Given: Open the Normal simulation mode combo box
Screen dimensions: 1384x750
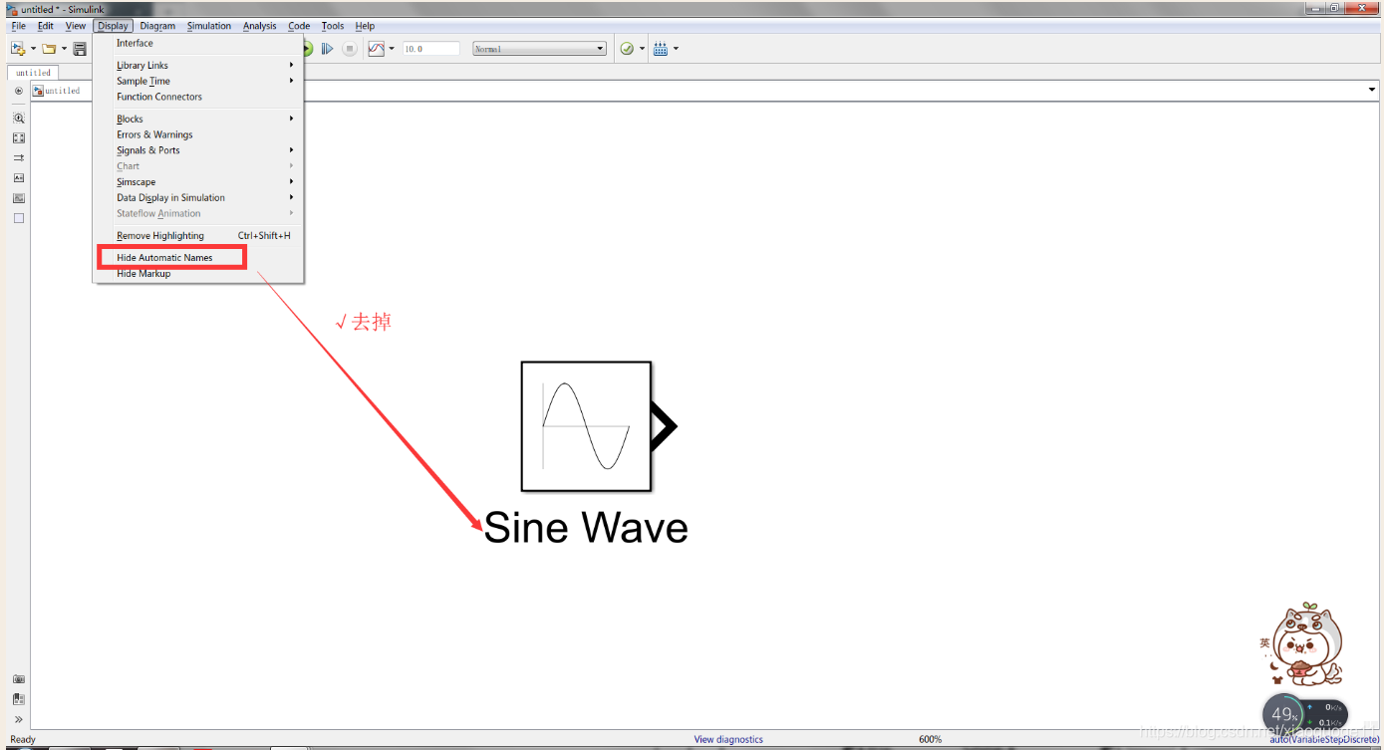Looking at the screenshot, I should click(539, 48).
